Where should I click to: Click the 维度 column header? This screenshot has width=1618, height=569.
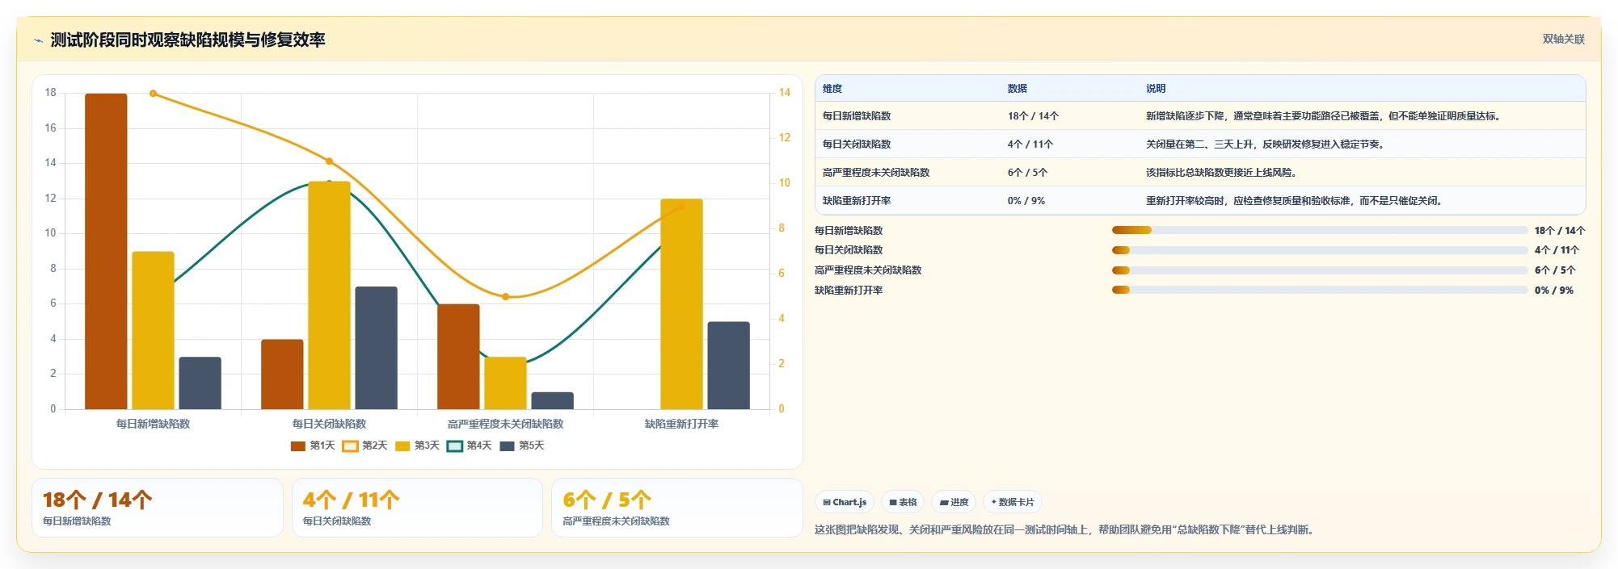[x=832, y=89]
